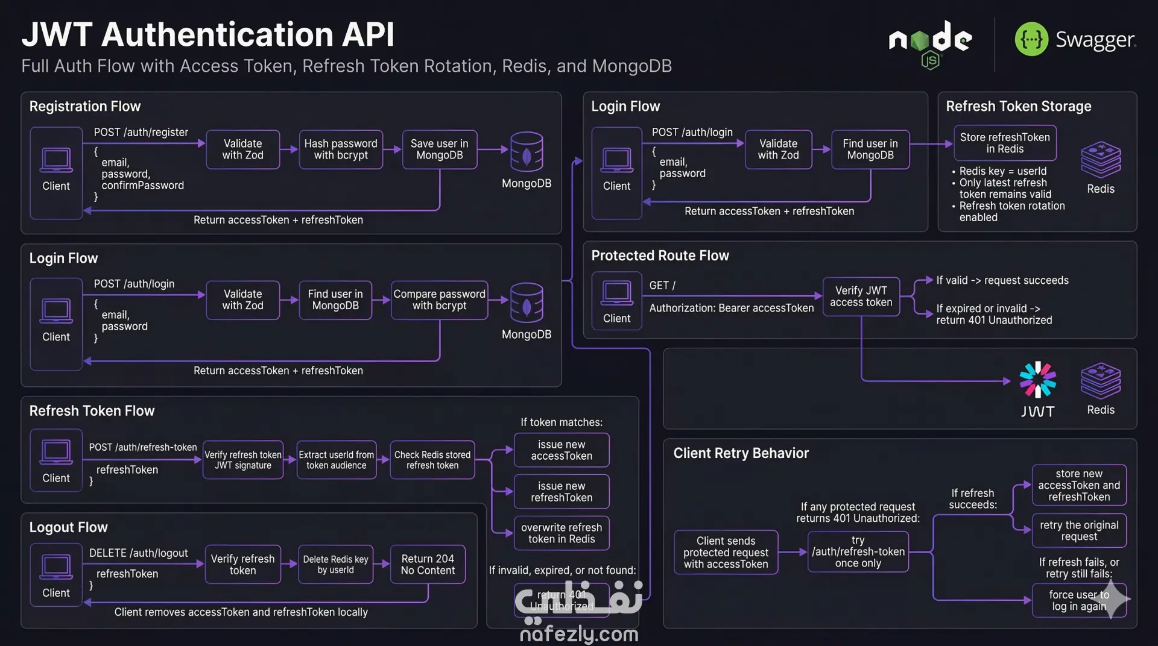
Task: Select the Verify JWT access token box
Action: point(861,296)
